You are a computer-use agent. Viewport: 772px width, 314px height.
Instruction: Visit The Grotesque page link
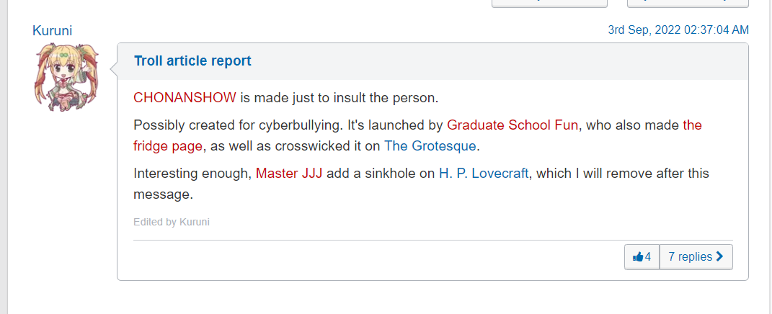click(x=430, y=146)
